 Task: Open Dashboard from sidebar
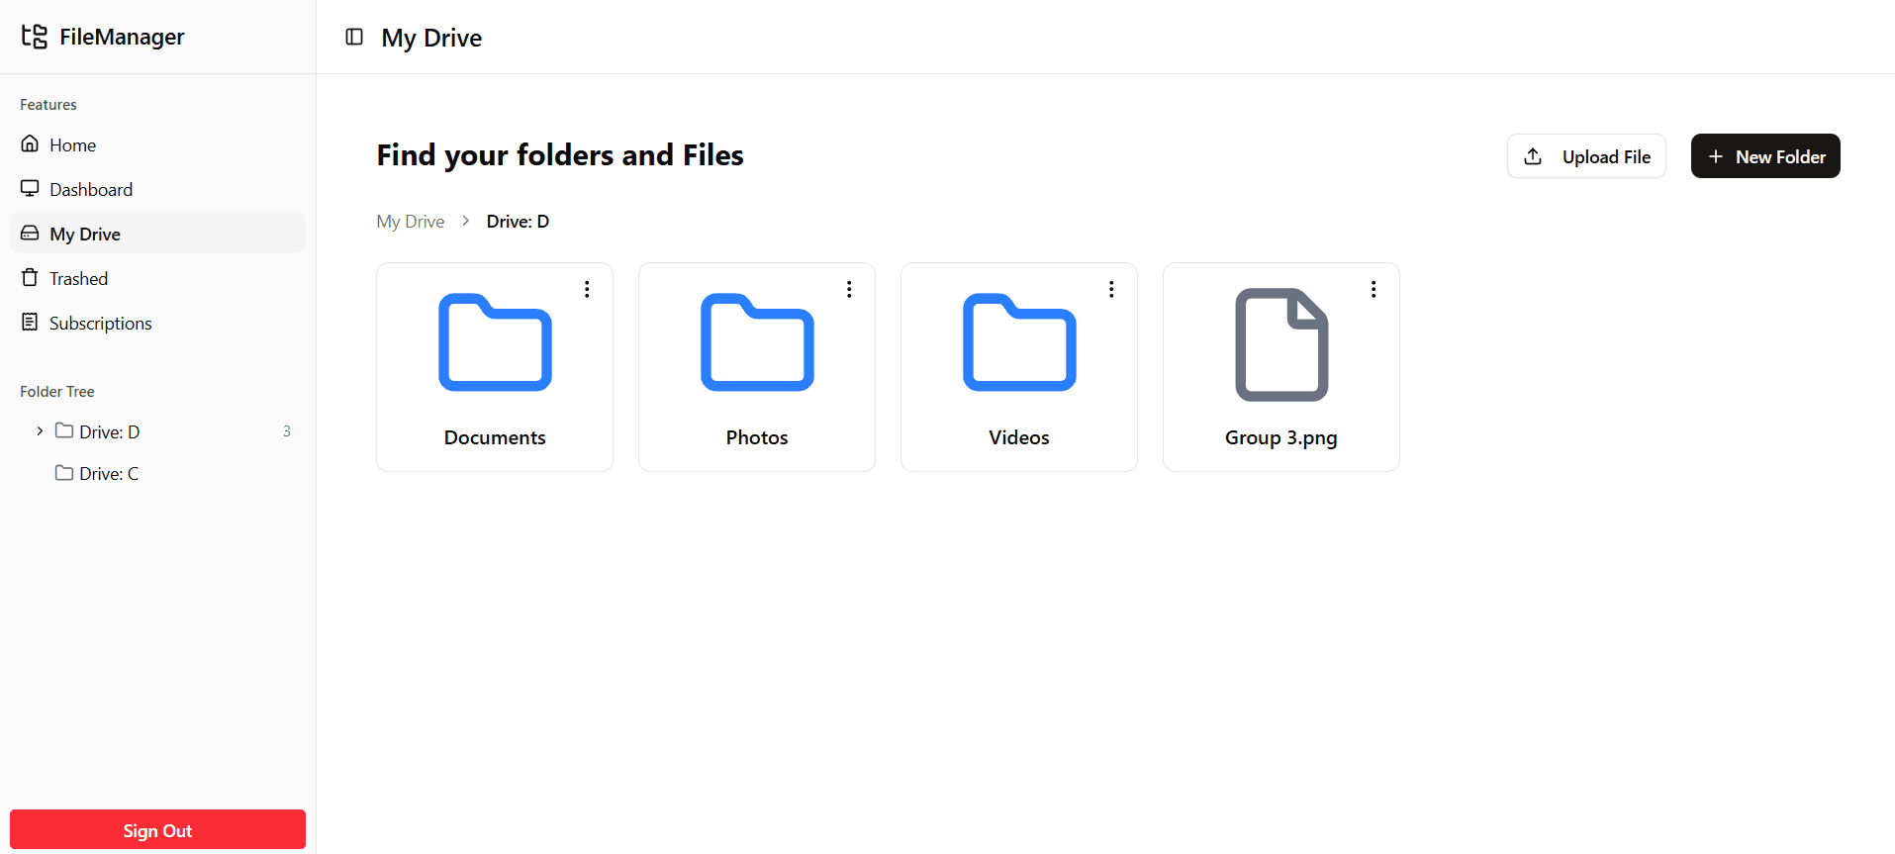pyautogui.click(x=90, y=190)
